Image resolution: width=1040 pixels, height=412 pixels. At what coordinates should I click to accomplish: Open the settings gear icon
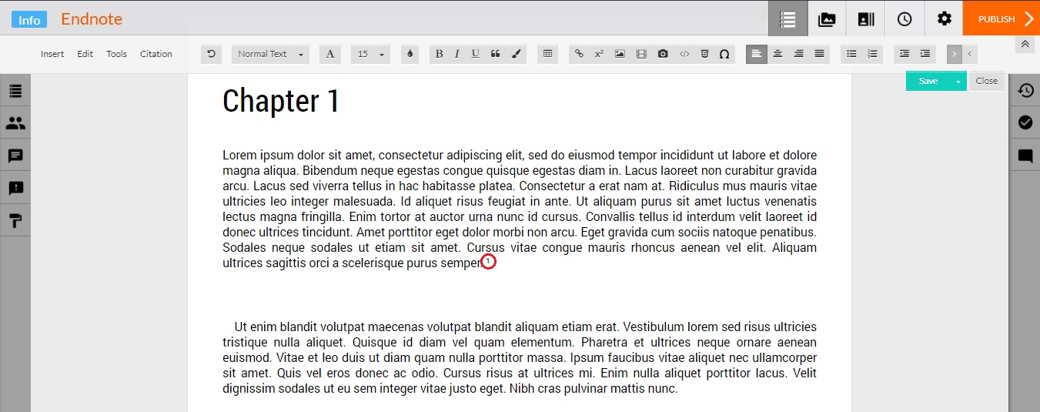click(944, 19)
